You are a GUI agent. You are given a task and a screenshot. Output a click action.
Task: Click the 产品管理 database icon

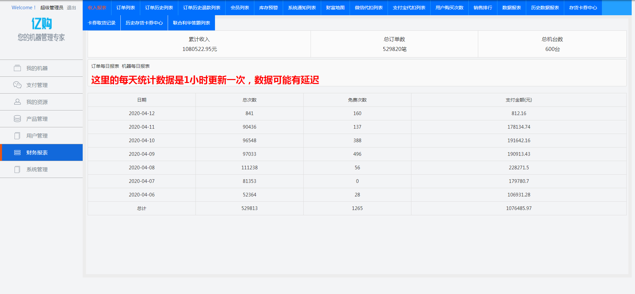point(17,119)
